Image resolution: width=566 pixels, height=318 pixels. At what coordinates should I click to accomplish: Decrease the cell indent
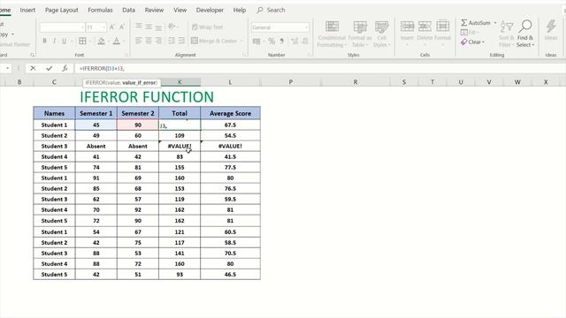pyautogui.click(x=172, y=41)
